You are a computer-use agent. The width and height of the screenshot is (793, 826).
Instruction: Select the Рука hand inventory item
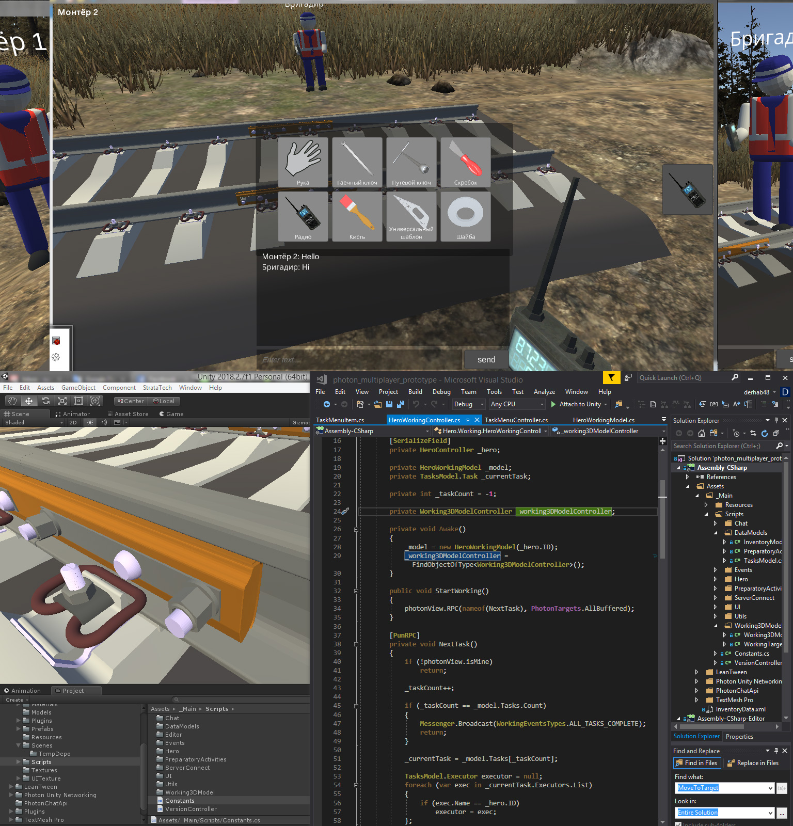(303, 162)
